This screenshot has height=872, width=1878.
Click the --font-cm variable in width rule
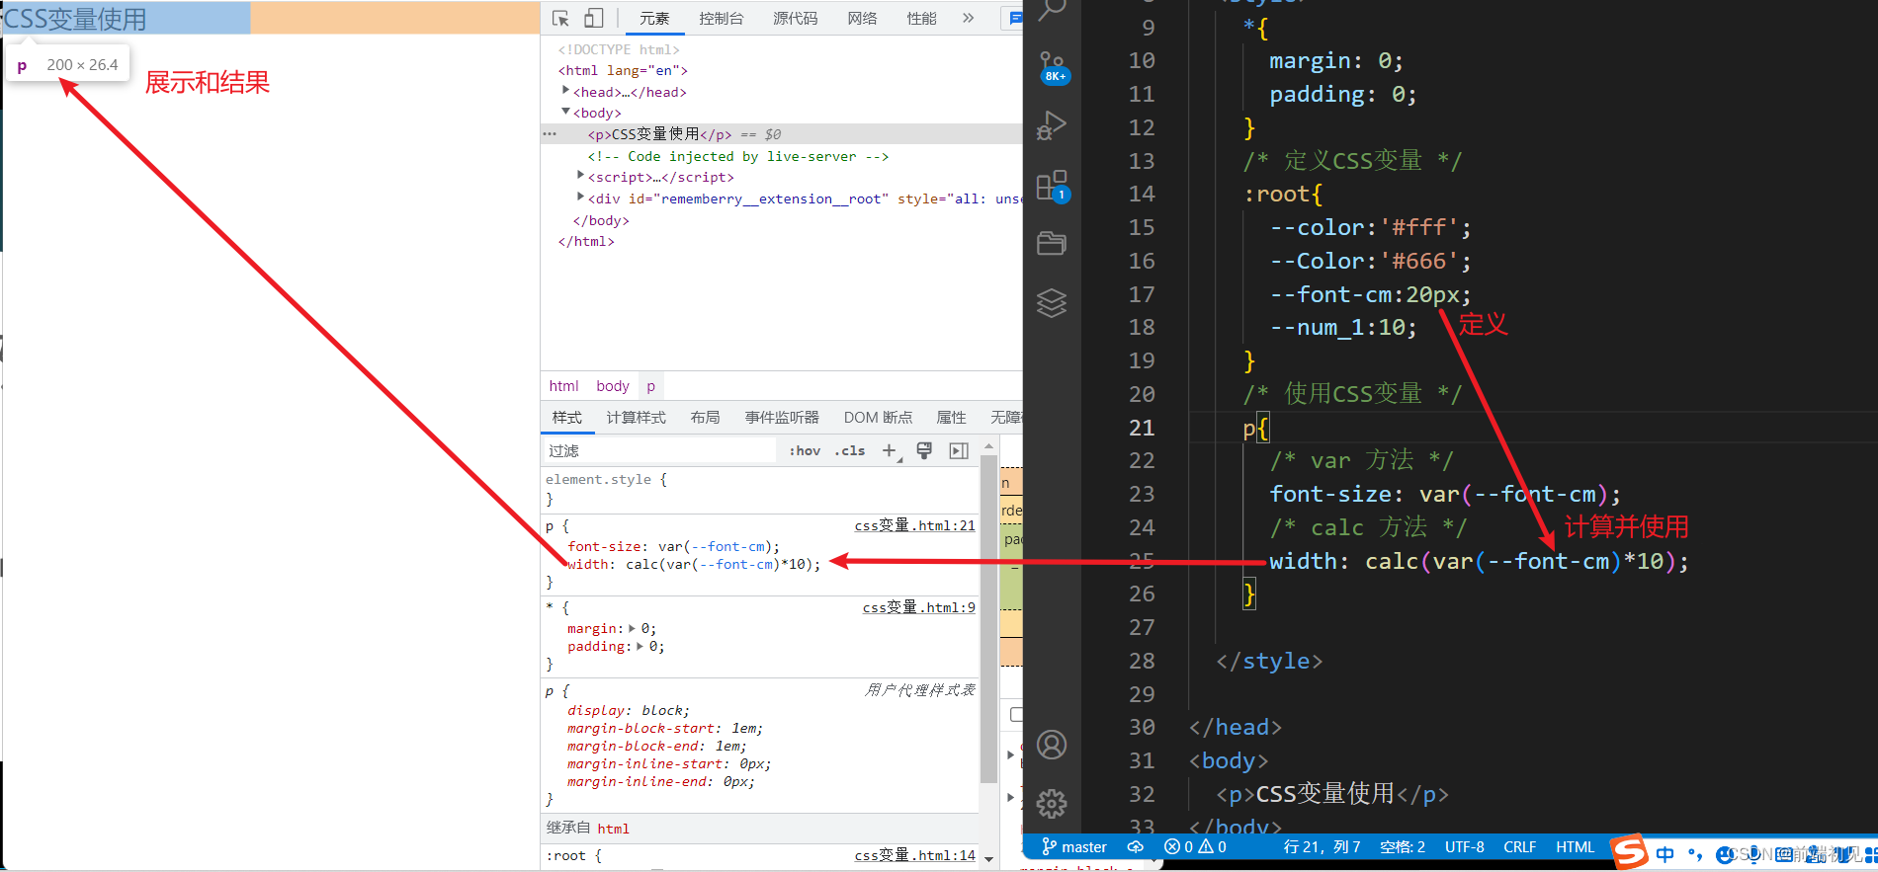[x=735, y=565]
